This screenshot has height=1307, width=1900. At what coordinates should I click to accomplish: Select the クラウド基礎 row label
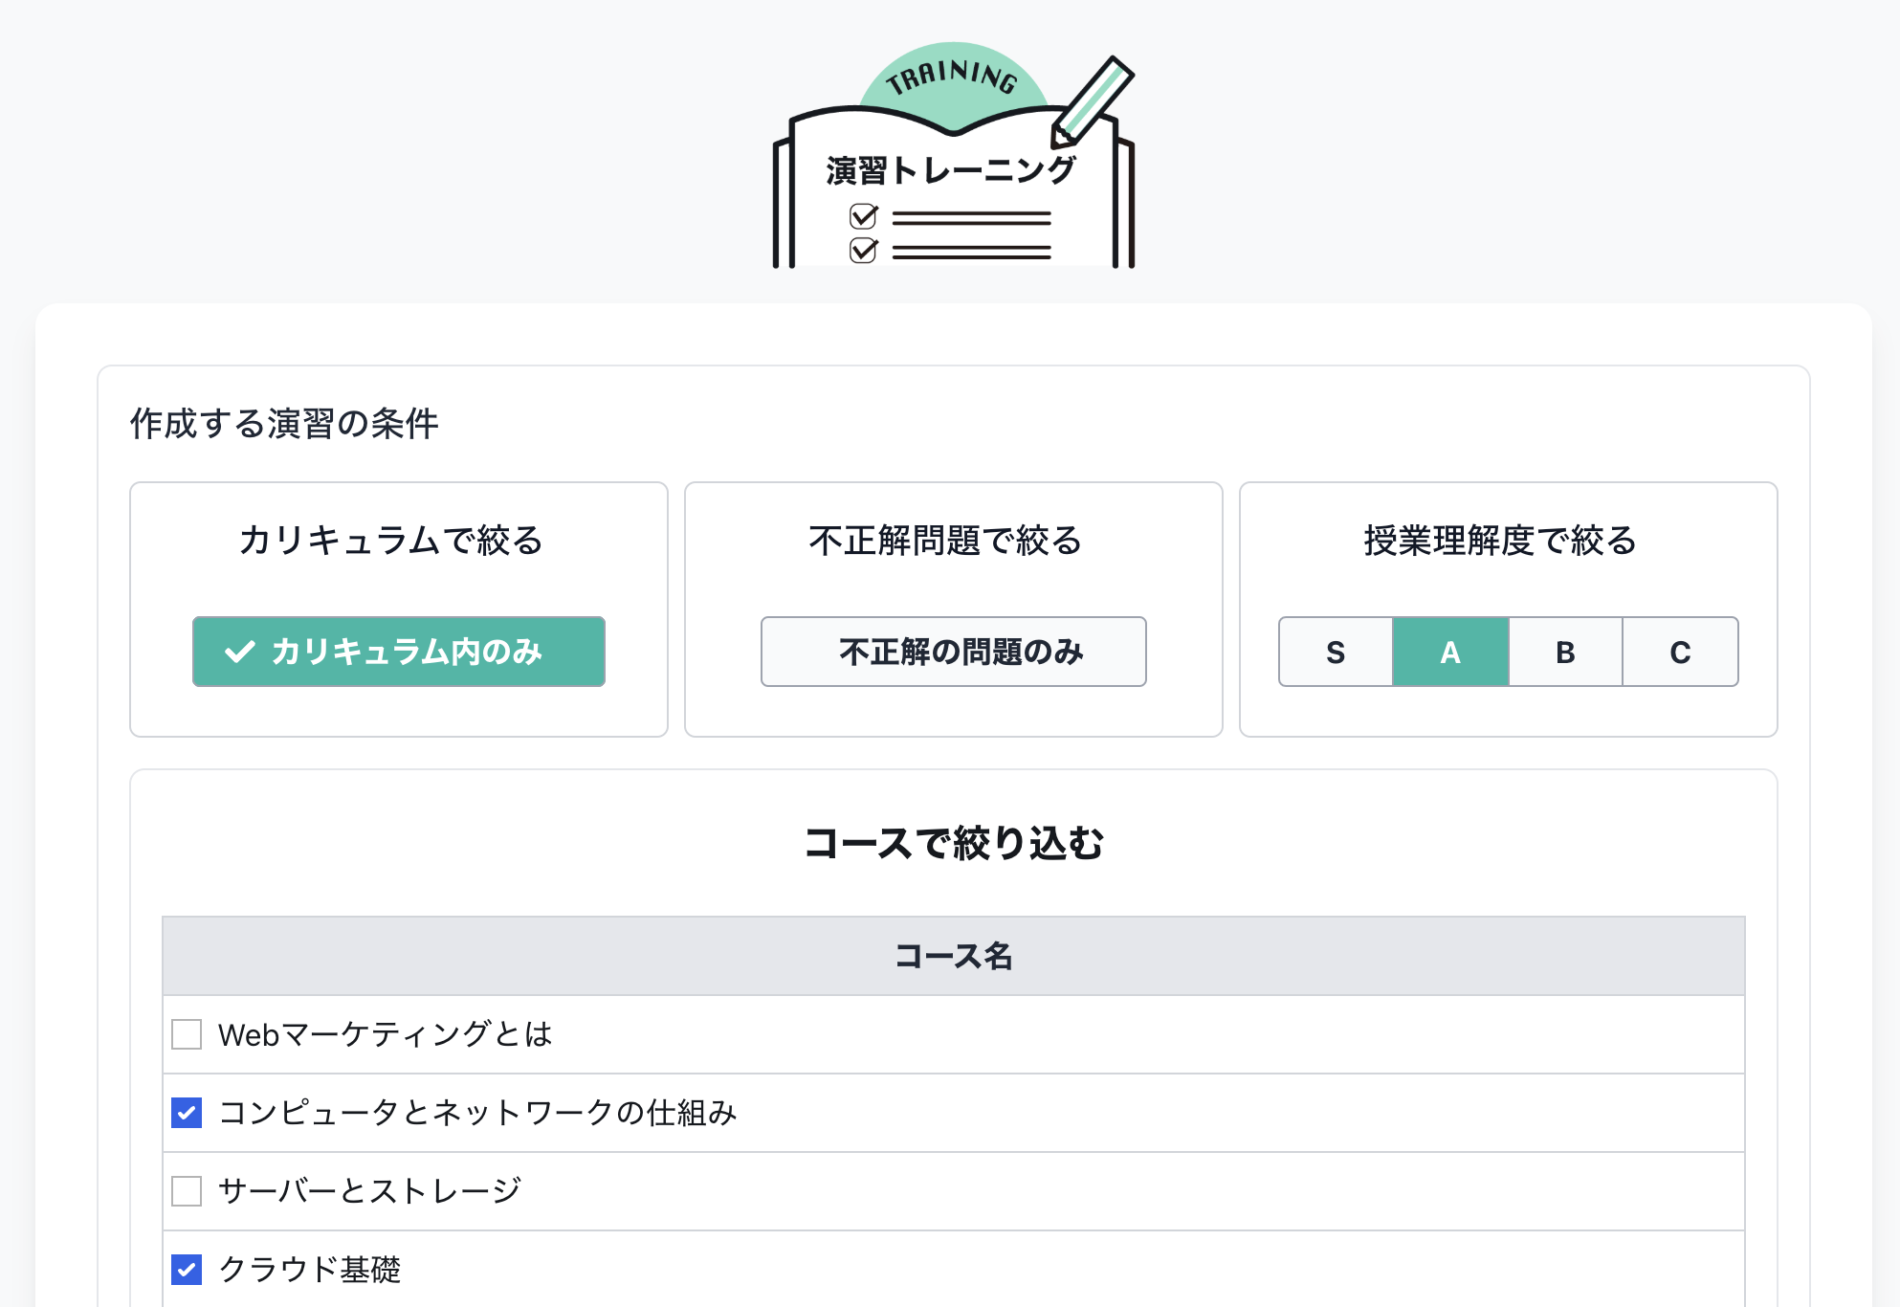click(310, 1270)
